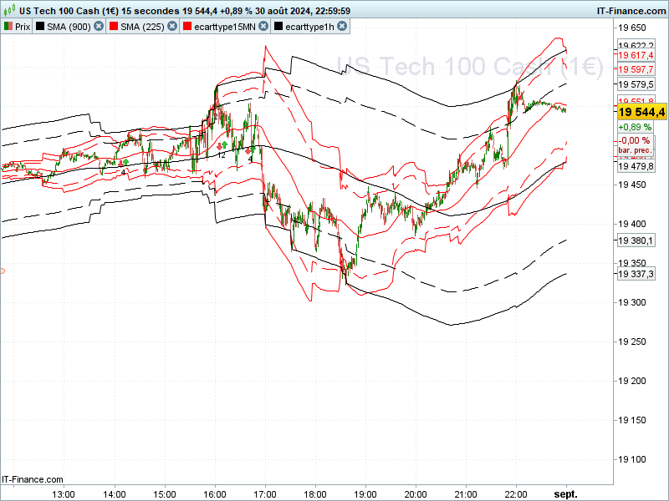
Task: Click the 22:00 time axis label
Action: pyautogui.click(x=516, y=494)
